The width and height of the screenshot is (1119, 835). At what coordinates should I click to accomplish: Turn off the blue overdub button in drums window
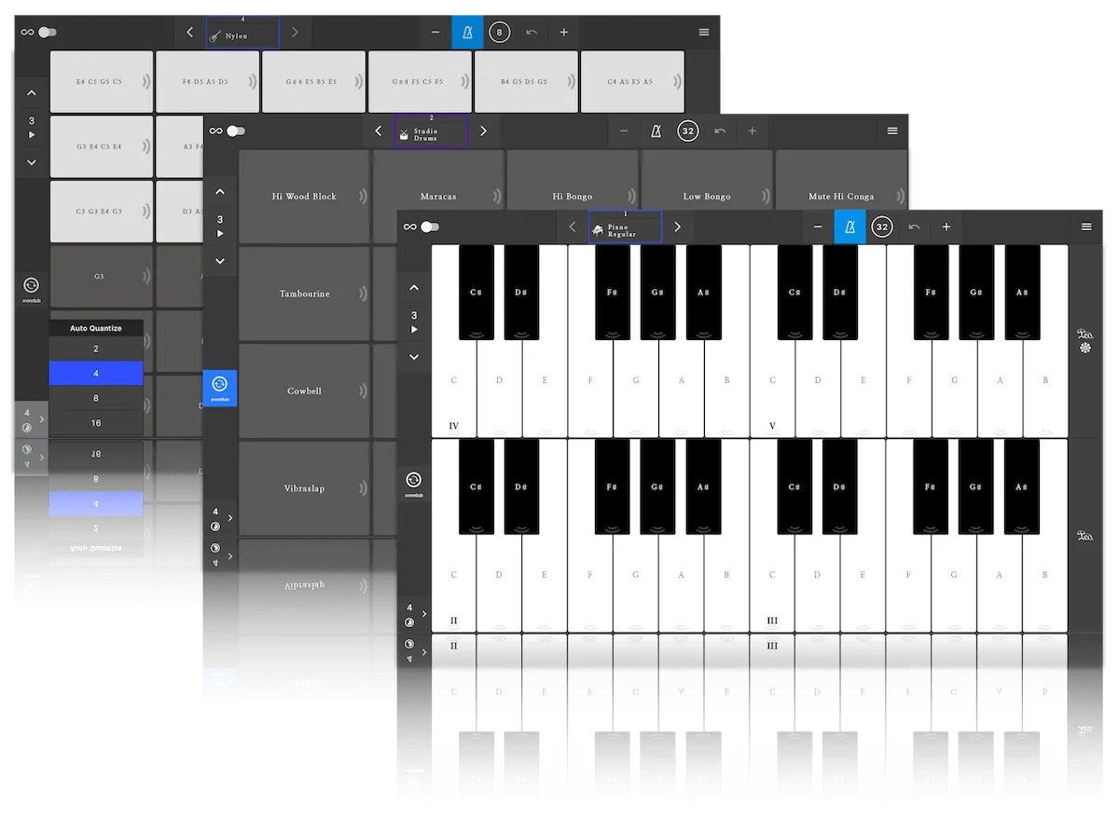[220, 388]
